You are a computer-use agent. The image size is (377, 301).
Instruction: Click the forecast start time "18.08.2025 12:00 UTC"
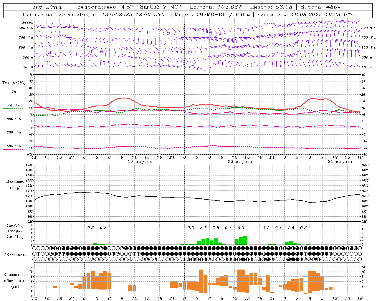click(x=133, y=14)
